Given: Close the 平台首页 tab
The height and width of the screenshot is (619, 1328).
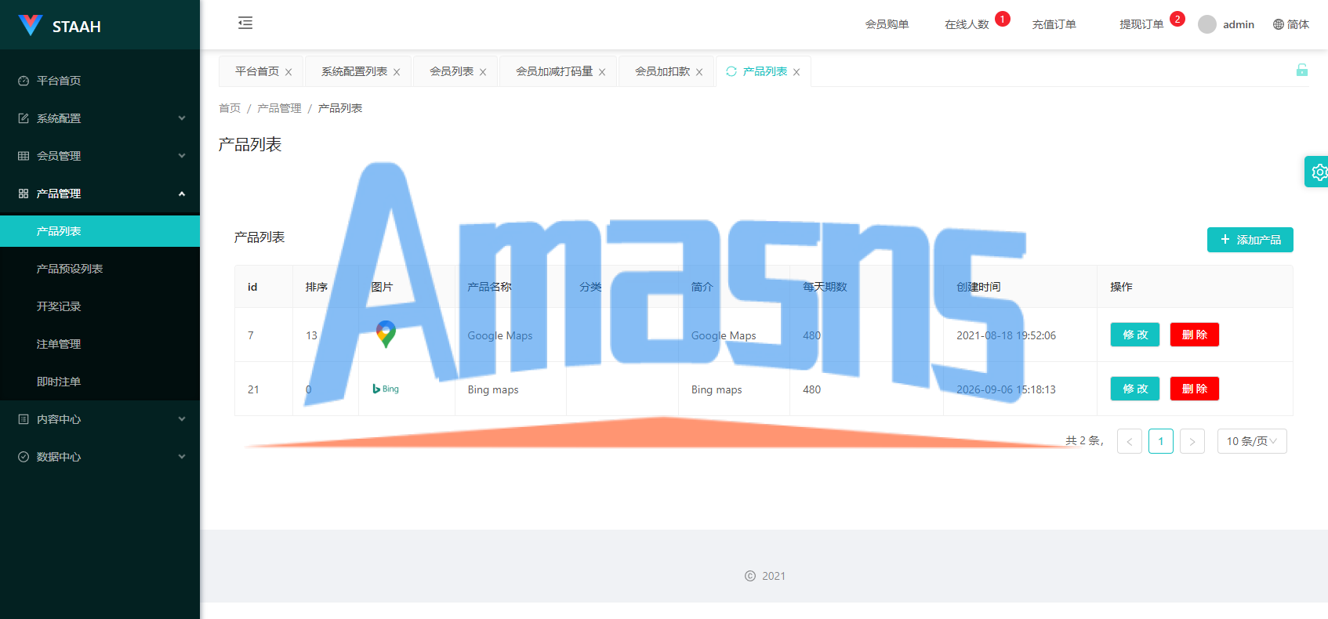Looking at the screenshot, I should coord(288,72).
